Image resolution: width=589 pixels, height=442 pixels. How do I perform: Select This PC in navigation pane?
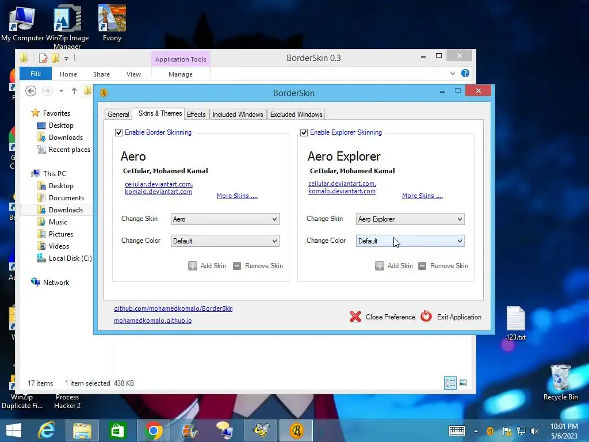coord(55,173)
